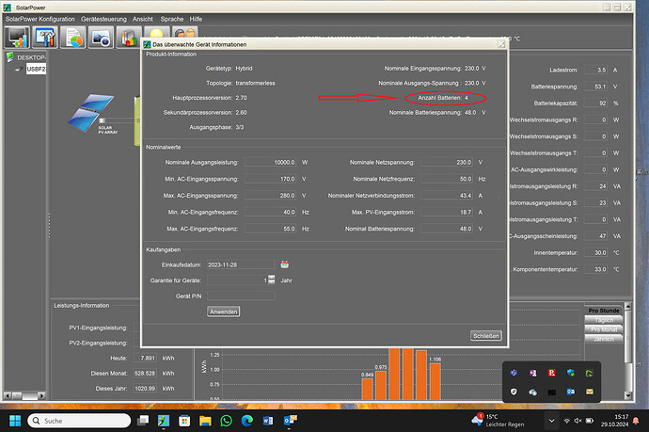Select the Jährlich chart tab
This screenshot has height=432, width=649.
(604, 339)
